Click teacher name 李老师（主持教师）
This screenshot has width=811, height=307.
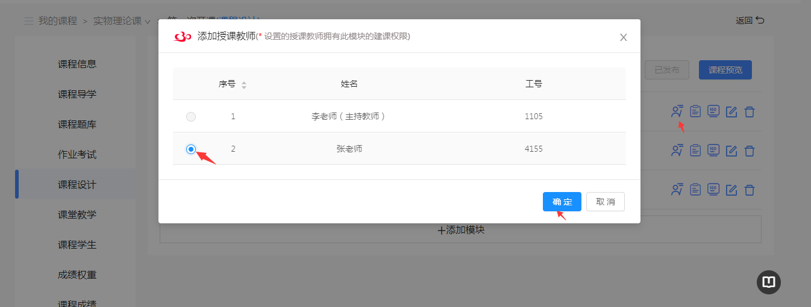pos(349,116)
